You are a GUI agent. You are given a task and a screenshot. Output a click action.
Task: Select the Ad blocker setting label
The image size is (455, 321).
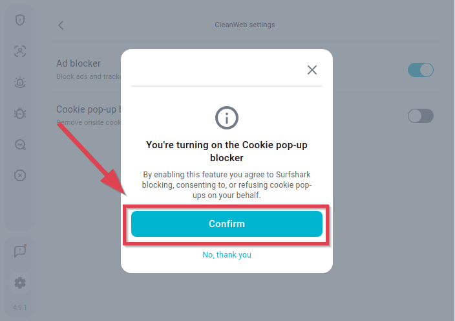pyautogui.click(x=79, y=63)
